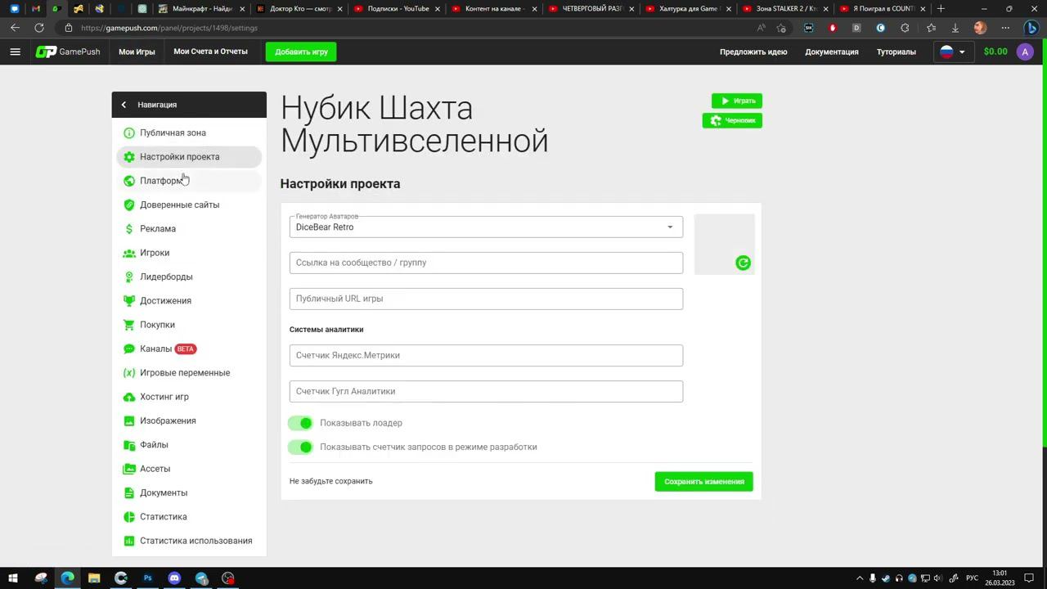Click the Лидерборды icon in the sidebar
The width and height of the screenshot is (1047, 589).
(x=128, y=277)
